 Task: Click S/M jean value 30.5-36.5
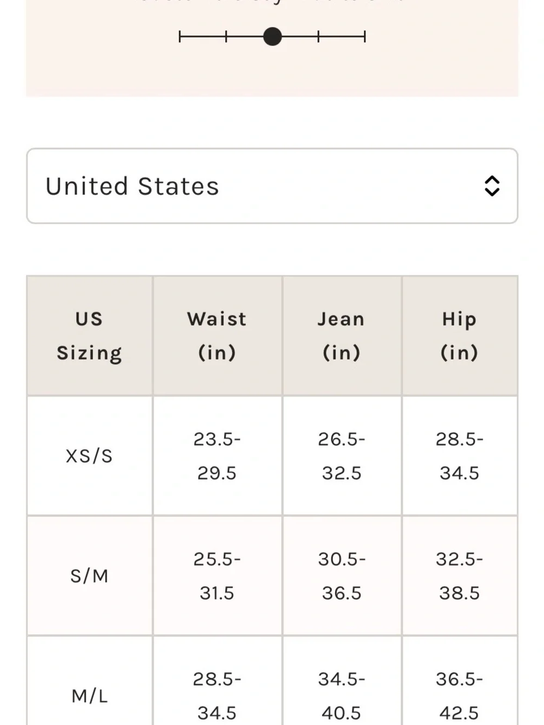click(x=342, y=576)
